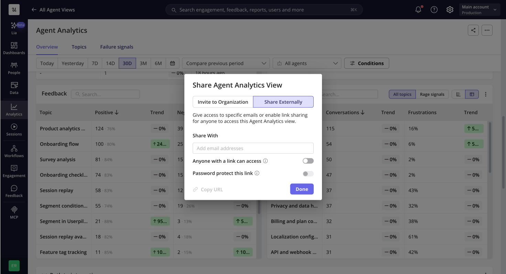
Task: Click the global search bar
Action: click(x=264, y=10)
